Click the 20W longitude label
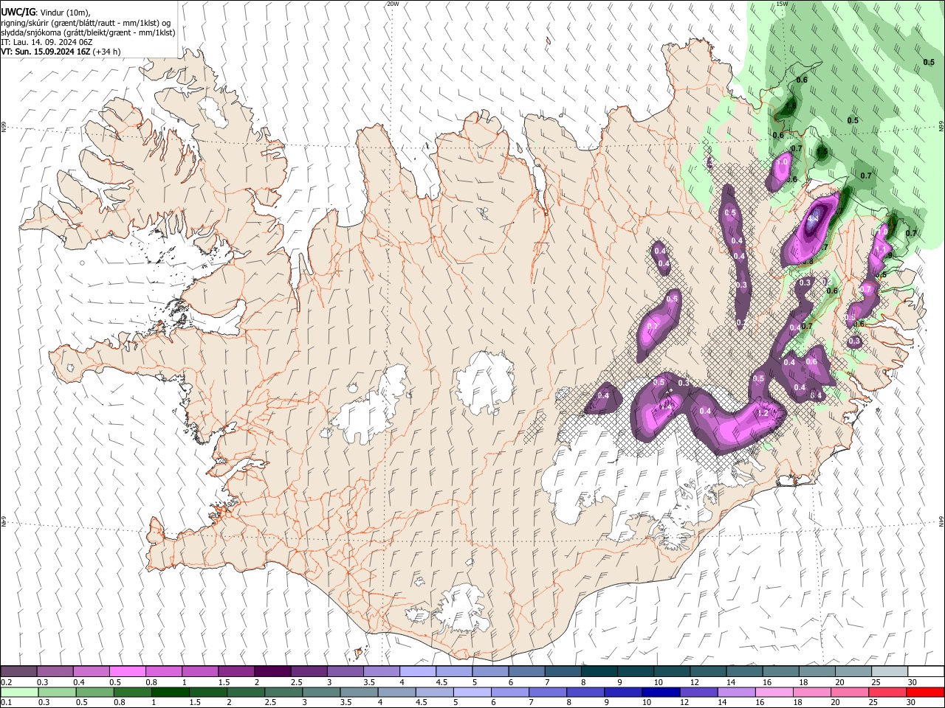 (x=392, y=4)
